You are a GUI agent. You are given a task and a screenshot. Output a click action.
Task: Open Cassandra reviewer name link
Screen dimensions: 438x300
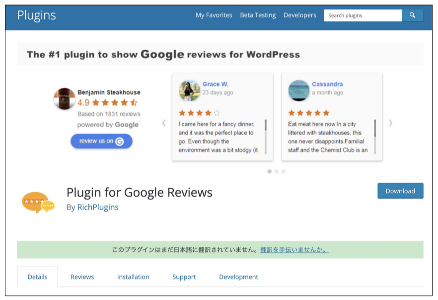327,84
